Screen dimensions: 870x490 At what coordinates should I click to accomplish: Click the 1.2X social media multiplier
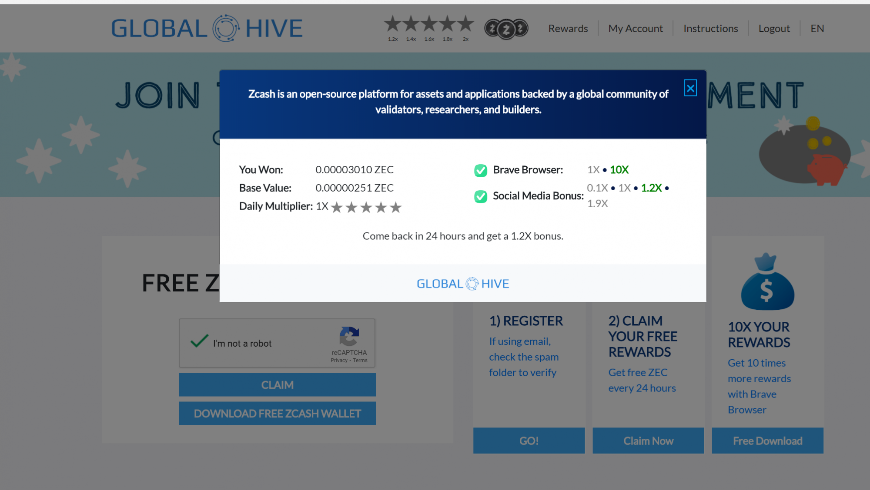pyautogui.click(x=651, y=188)
